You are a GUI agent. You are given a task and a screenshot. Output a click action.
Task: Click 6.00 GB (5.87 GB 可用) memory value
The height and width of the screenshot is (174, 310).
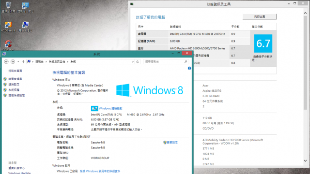[x=105, y=119]
